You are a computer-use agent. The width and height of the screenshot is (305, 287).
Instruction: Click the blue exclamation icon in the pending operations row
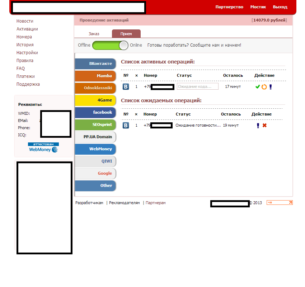click(x=258, y=126)
